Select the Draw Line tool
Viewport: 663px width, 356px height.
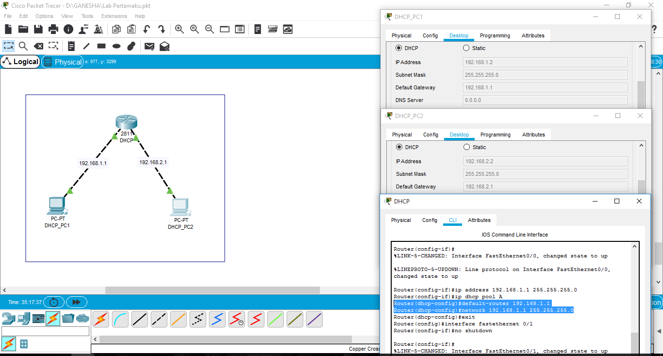86,46
